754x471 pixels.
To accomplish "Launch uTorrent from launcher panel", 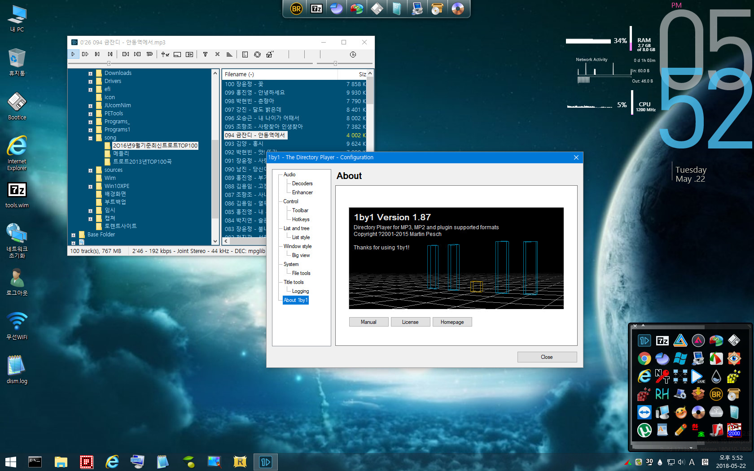I will [x=644, y=430].
